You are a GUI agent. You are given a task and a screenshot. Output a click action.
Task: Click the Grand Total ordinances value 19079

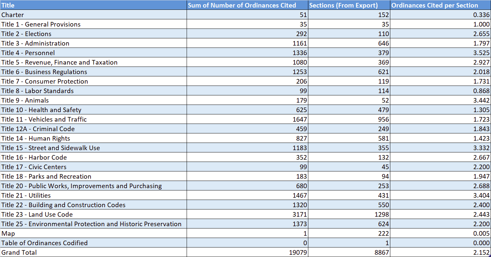247,252
